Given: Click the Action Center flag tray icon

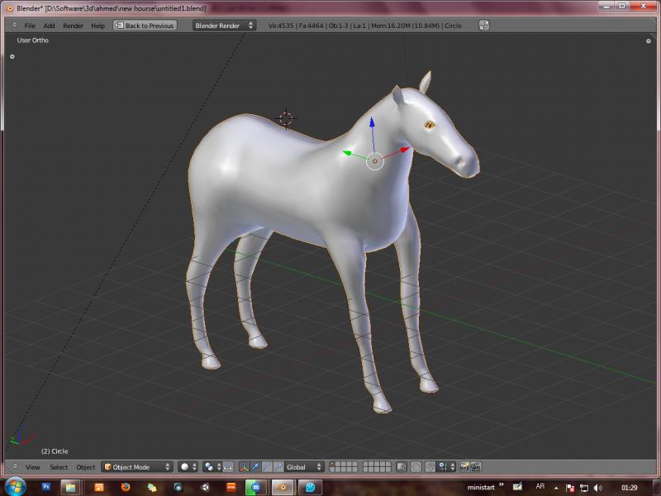Looking at the screenshot, I should (x=569, y=488).
